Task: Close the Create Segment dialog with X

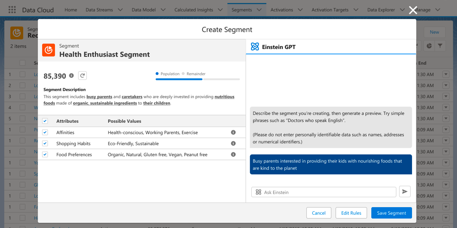Action: point(413,10)
